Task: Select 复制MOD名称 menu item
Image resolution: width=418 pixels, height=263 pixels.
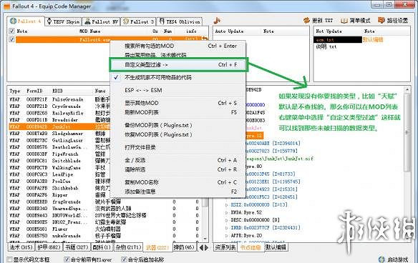Action: [x=178, y=182]
